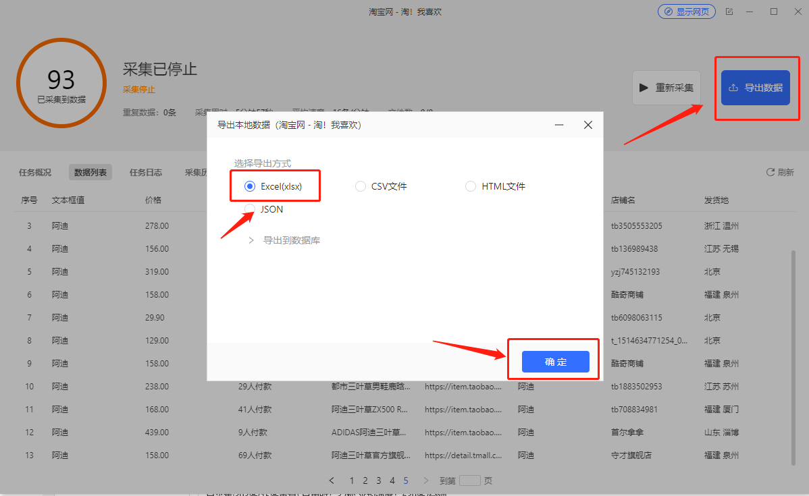Image resolution: width=809 pixels, height=496 pixels.
Task: Jump to page 2 of the results
Action: coord(365,480)
